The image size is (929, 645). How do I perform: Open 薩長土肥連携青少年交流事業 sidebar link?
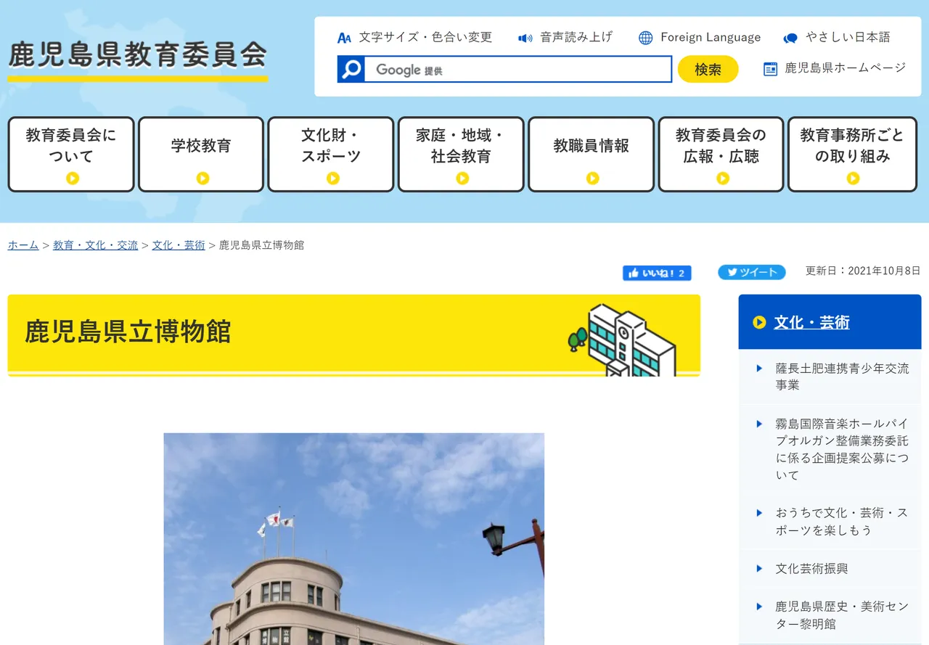[x=842, y=377]
